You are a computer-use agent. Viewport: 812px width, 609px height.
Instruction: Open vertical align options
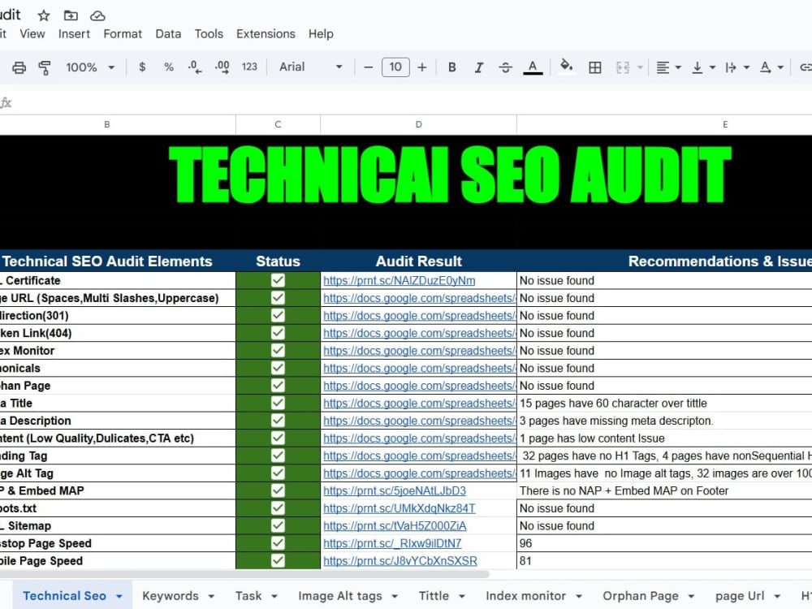[698, 67]
